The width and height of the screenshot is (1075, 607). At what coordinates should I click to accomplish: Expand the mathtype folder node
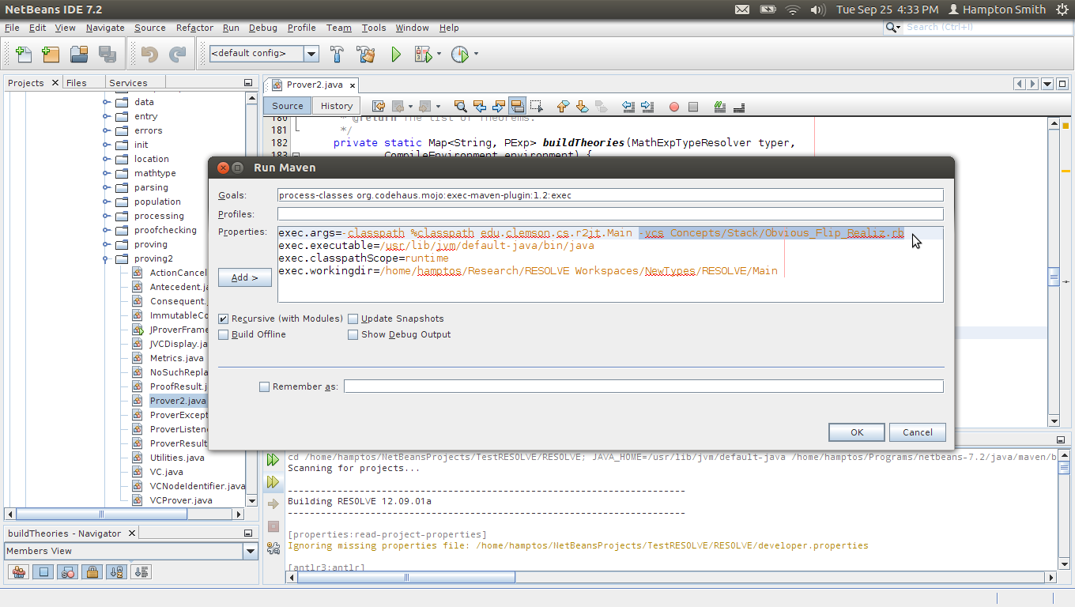pyautogui.click(x=107, y=173)
